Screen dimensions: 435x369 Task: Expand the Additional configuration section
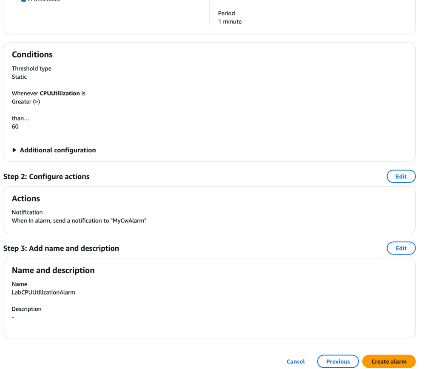coord(57,150)
